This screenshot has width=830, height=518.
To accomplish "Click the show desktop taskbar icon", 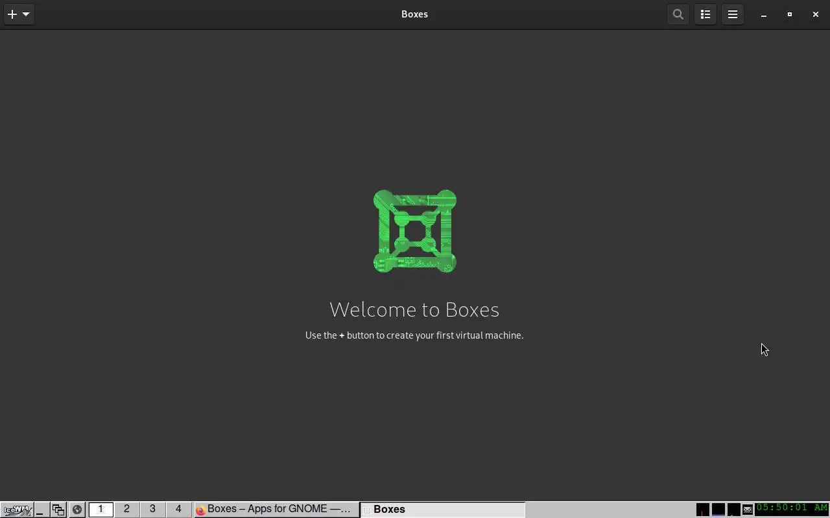I will (41, 510).
